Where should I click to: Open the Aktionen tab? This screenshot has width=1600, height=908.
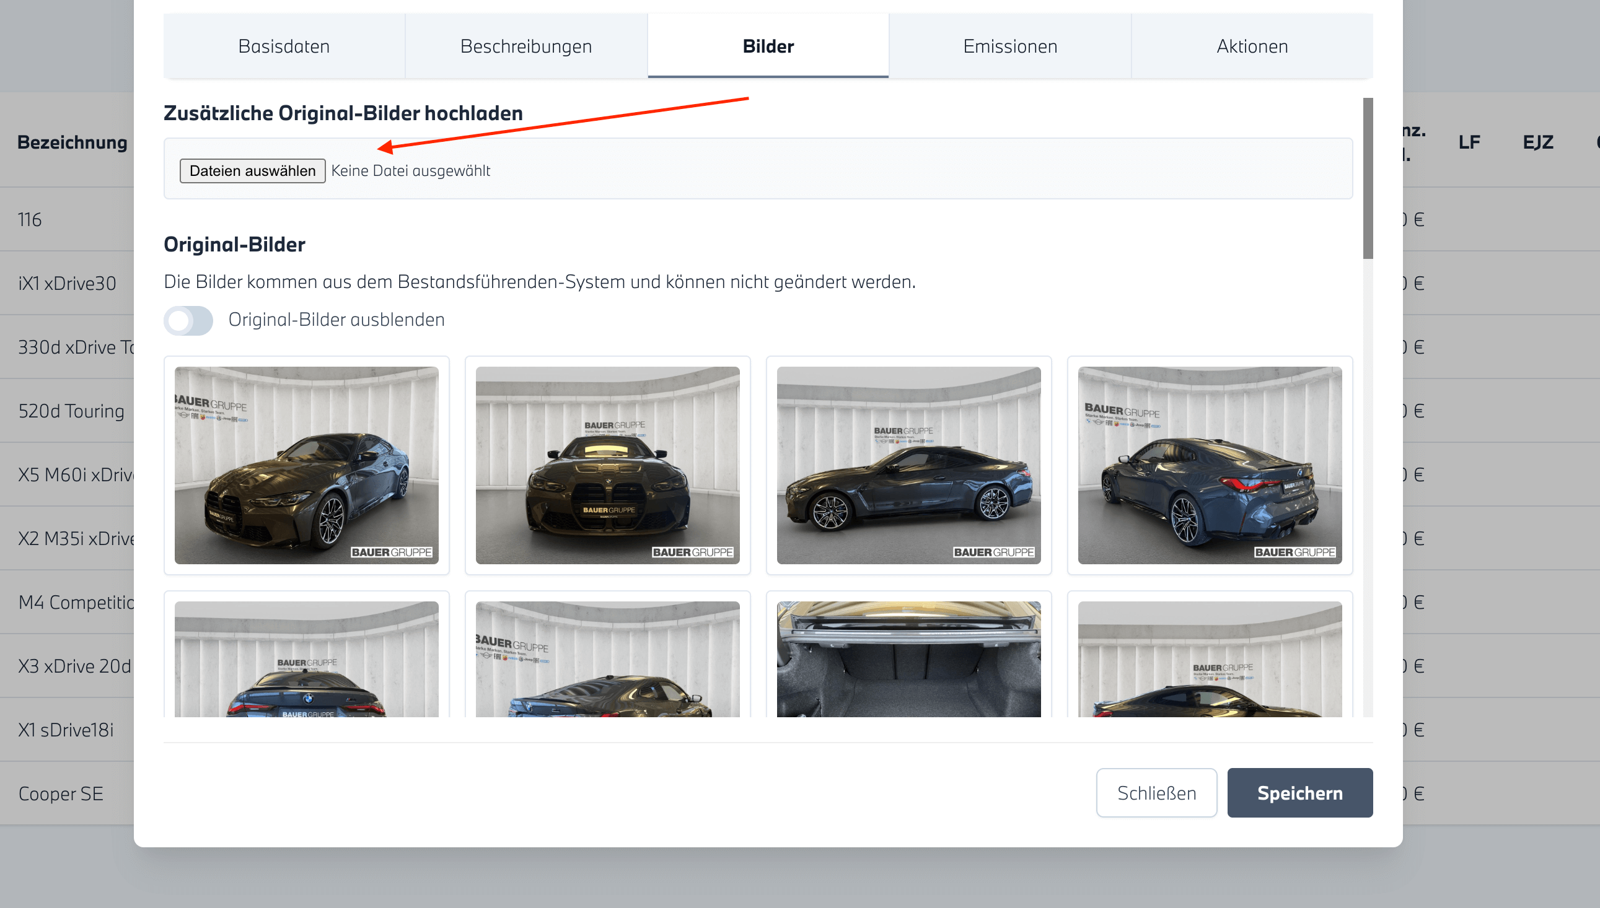[x=1252, y=46]
